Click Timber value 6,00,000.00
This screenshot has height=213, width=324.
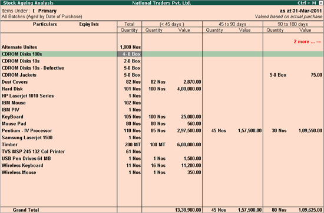pyautogui.click(x=189, y=145)
